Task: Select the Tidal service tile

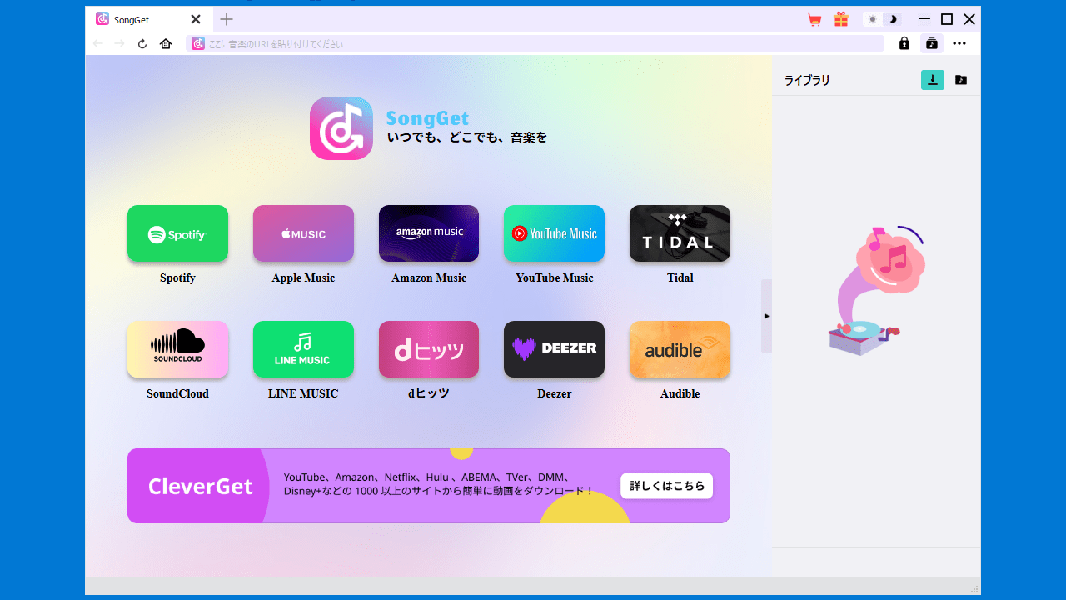Action: (680, 233)
